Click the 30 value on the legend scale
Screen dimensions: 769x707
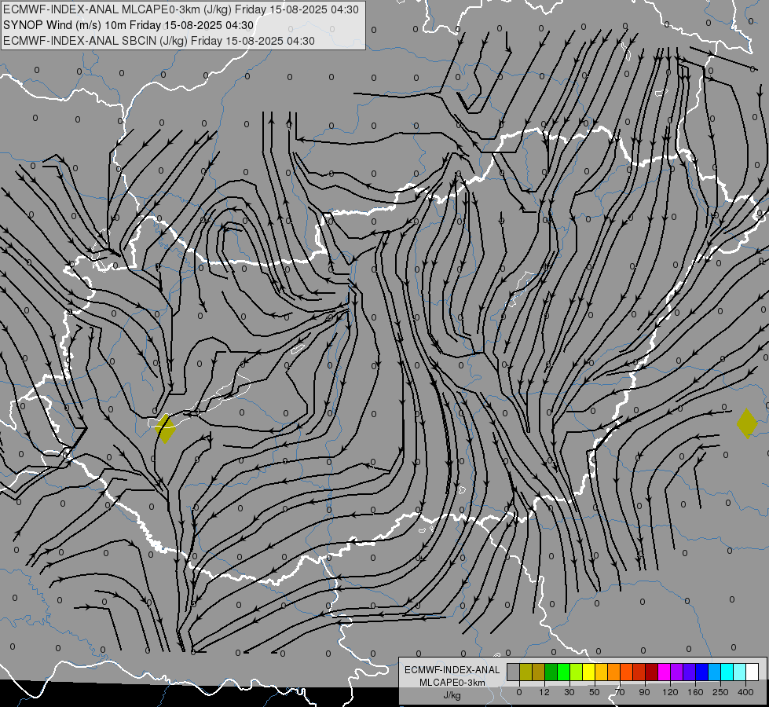pos(569,692)
